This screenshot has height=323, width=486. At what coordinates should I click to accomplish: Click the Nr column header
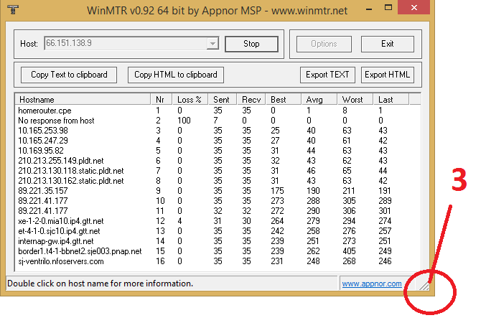coord(162,100)
